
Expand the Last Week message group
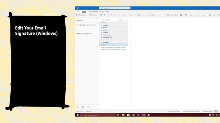point(101,32)
